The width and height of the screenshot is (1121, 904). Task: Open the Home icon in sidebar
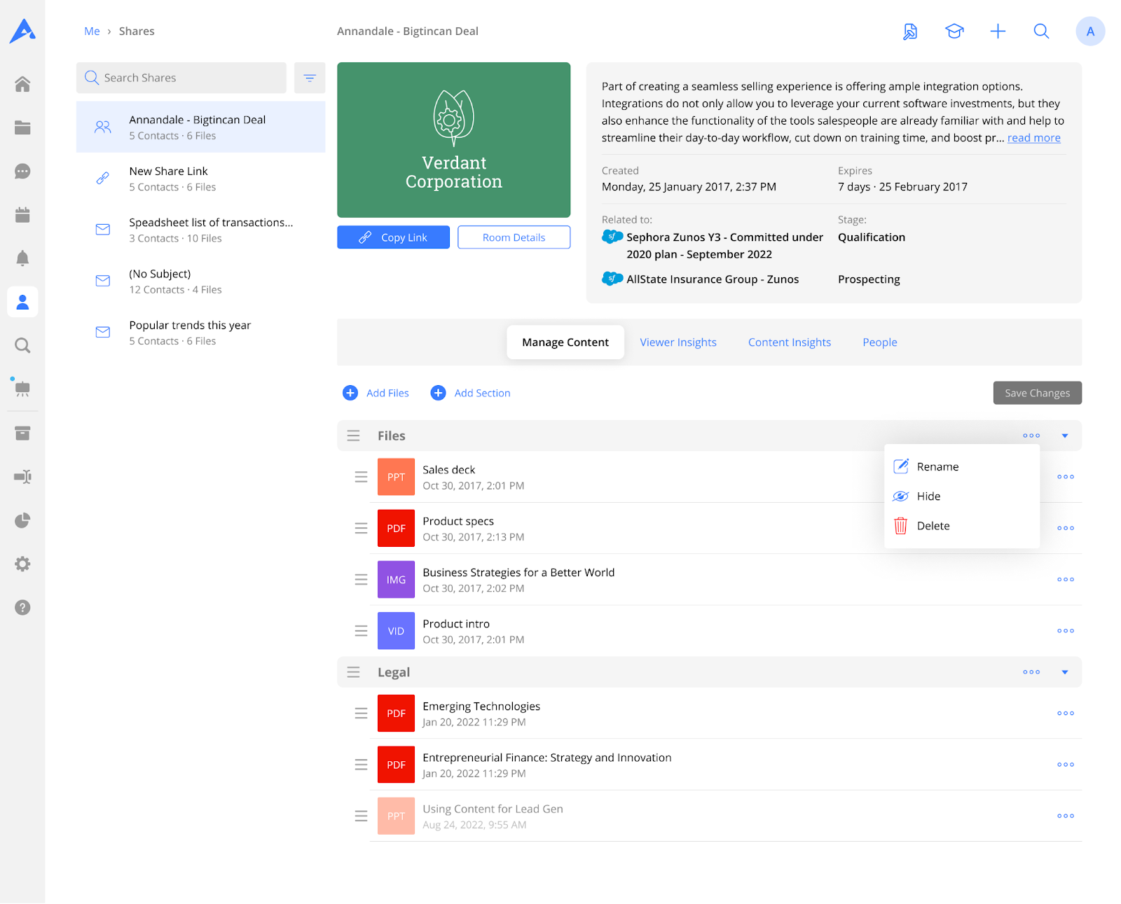[22, 84]
